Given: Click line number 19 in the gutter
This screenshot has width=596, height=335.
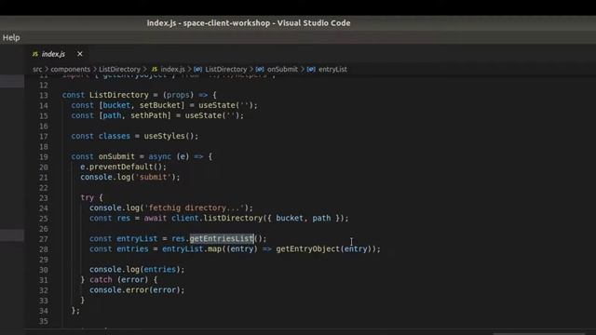Looking at the screenshot, I should [x=44, y=157].
